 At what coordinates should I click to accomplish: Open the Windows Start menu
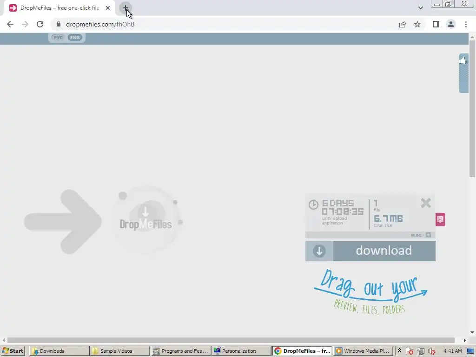(13, 351)
